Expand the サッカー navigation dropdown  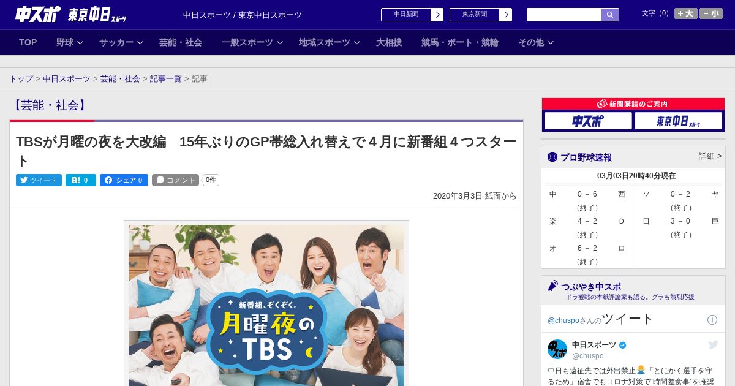point(121,42)
